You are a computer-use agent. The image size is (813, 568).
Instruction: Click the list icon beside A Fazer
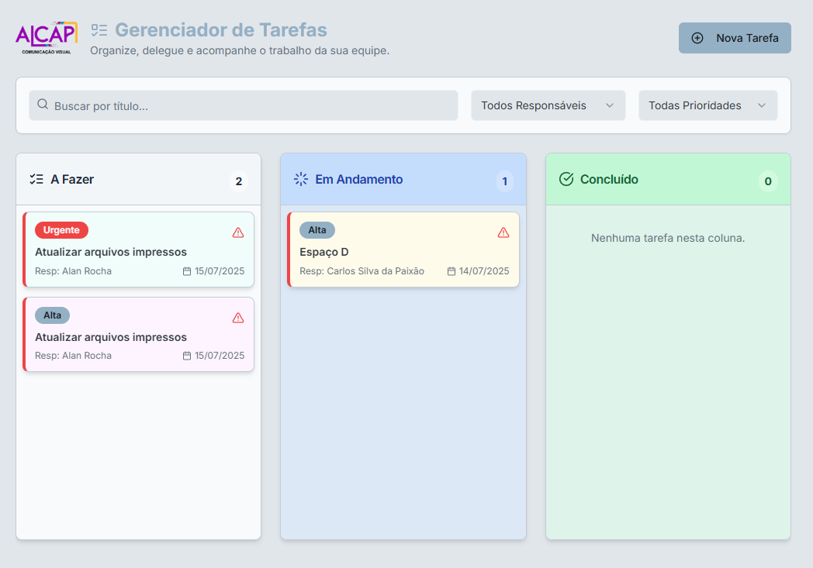[35, 178]
